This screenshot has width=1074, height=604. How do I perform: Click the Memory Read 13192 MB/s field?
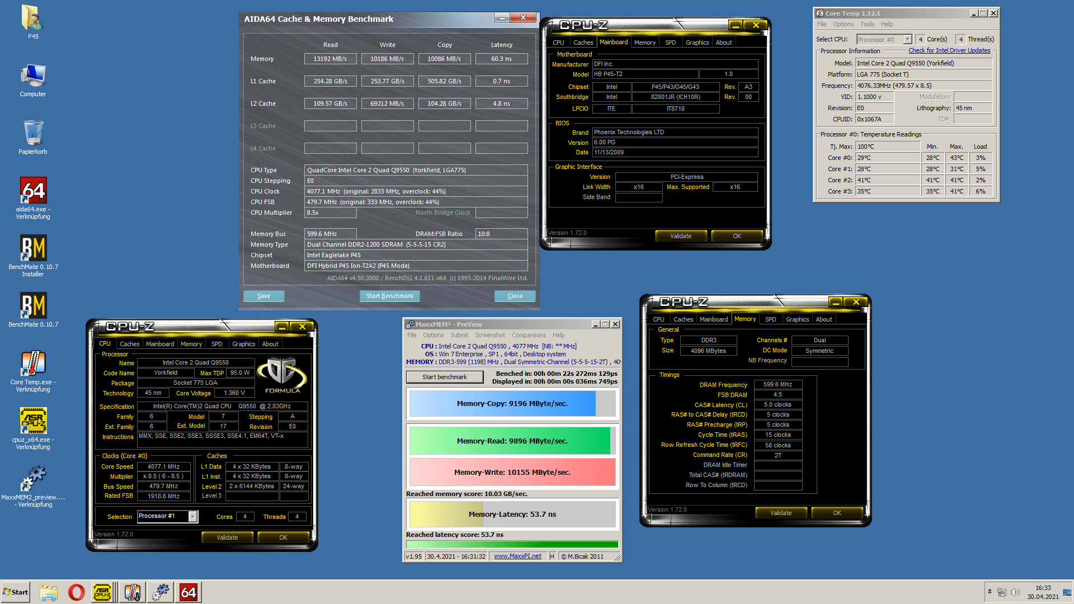click(330, 59)
